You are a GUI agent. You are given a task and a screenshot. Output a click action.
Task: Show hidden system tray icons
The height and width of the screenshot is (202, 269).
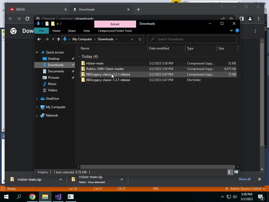[x=222, y=197]
